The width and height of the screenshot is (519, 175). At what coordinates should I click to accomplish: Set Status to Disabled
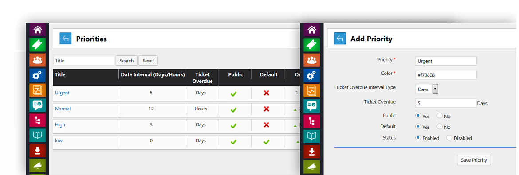point(449,138)
